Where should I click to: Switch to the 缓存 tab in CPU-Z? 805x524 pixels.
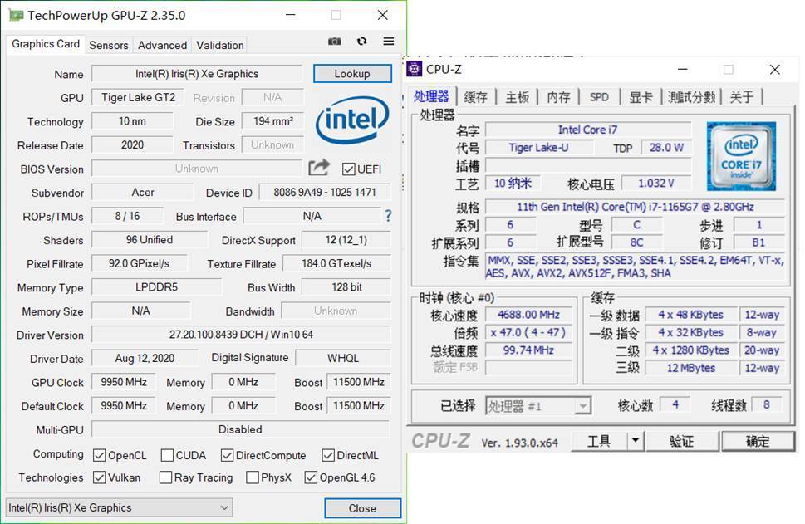click(475, 97)
